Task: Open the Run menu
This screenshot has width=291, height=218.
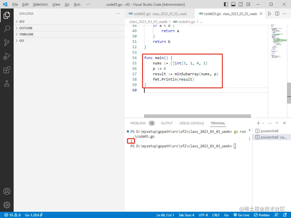Action: tap(77, 4)
